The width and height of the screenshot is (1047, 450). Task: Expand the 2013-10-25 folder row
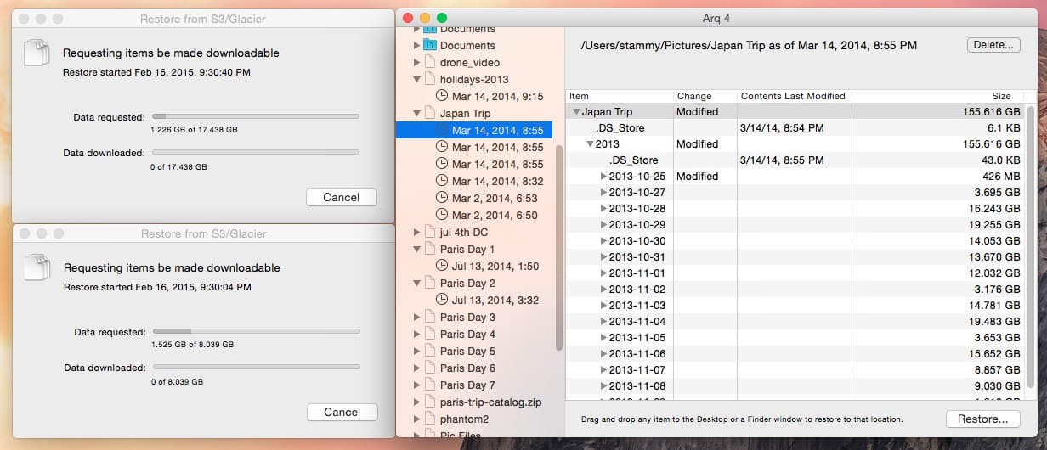click(604, 176)
